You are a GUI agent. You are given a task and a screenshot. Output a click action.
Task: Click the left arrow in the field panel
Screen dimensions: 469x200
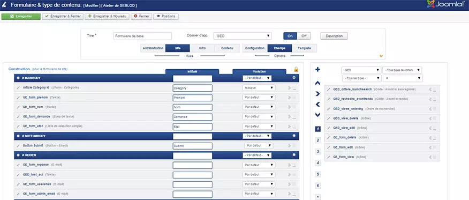(317, 105)
